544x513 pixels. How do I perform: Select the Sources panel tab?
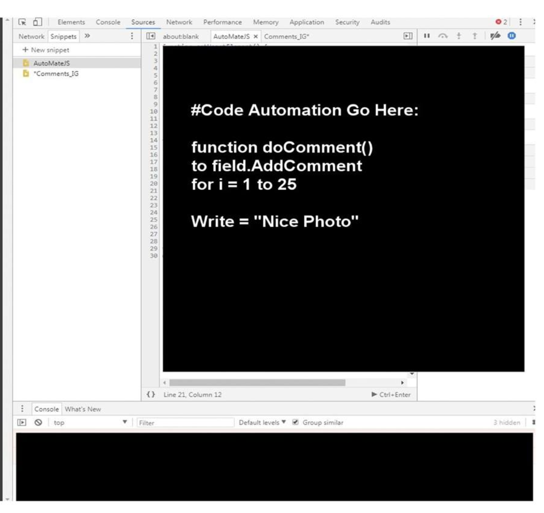click(143, 22)
